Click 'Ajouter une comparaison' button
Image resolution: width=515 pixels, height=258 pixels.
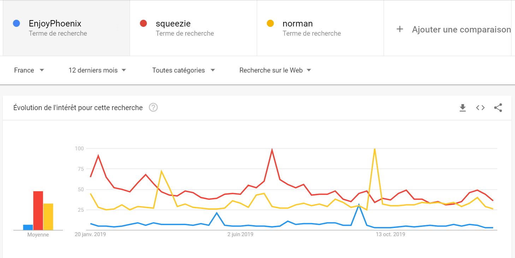tap(461, 30)
